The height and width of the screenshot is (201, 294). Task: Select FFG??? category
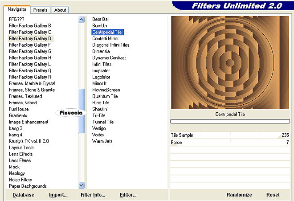coord(16,19)
